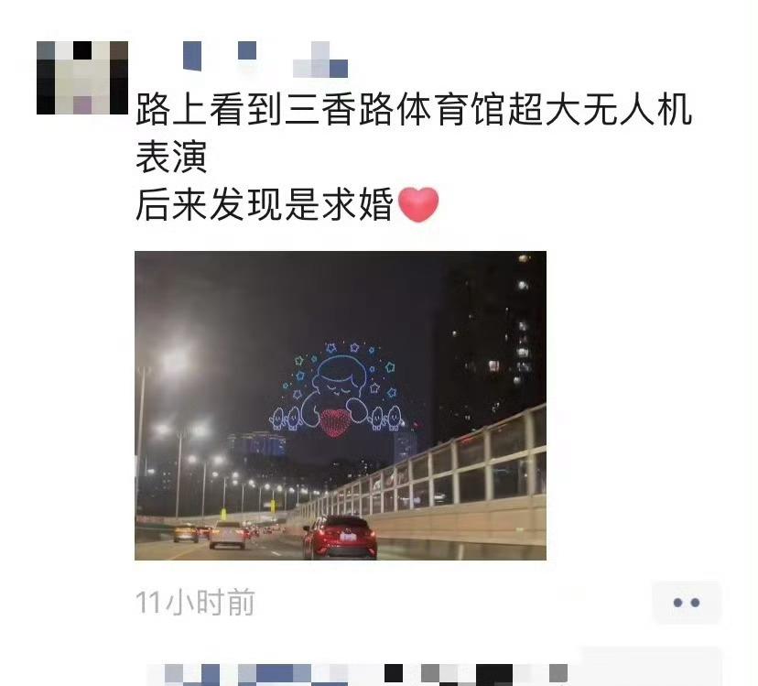The width and height of the screenshot is (758, 686).
Task: Tap the red car in the photo
Action: point(340,537)
